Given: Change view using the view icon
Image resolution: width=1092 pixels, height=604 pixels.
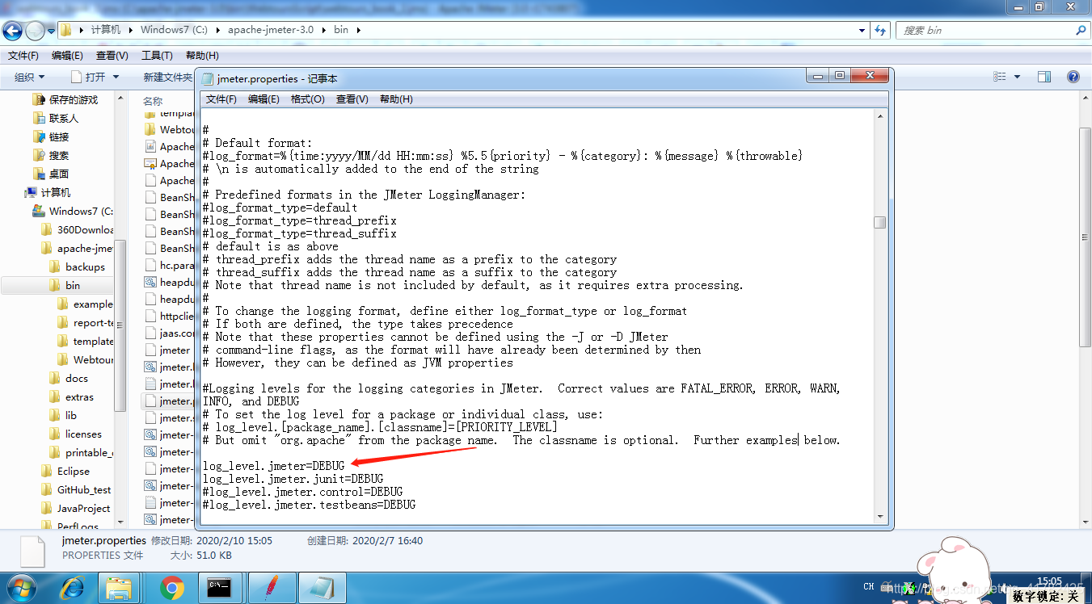Looking at the screenshot, I should coord(998,77).
